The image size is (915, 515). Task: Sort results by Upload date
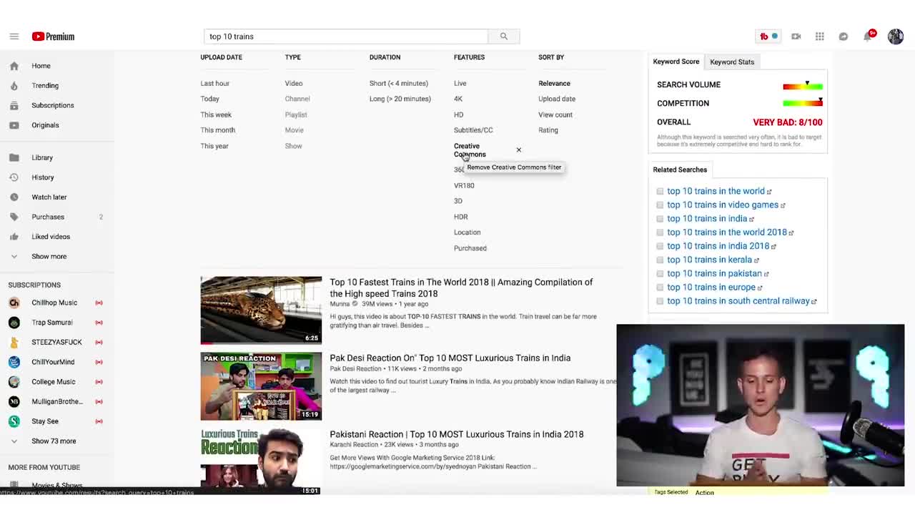[557, 99]
